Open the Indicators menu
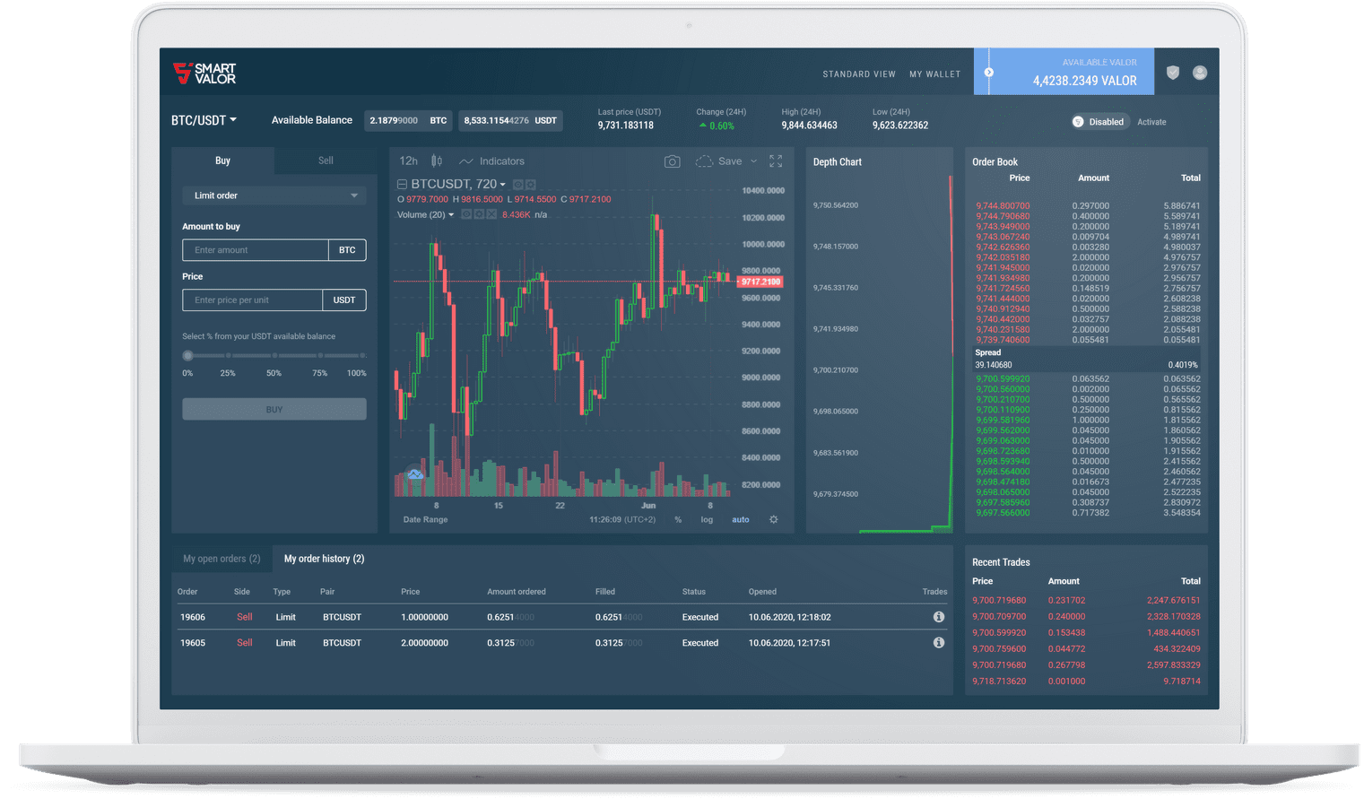 (x=501, y=161)
